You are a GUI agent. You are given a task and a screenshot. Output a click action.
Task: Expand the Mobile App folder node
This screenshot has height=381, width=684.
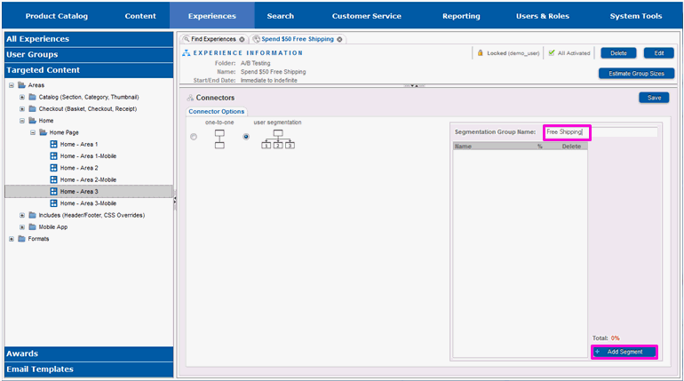pos(22,227)
